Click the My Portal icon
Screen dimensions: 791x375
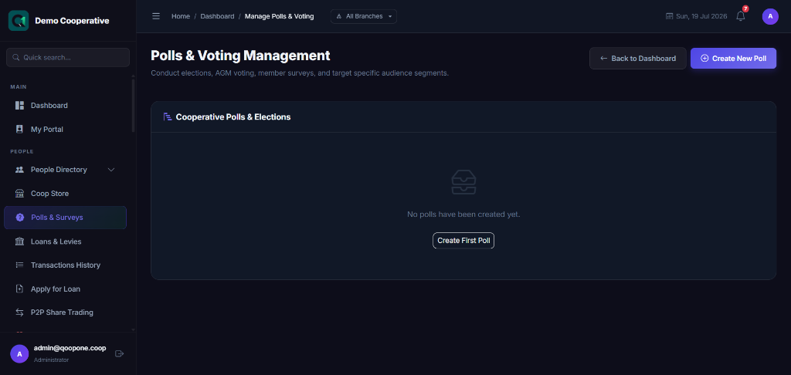click(19, 130)
